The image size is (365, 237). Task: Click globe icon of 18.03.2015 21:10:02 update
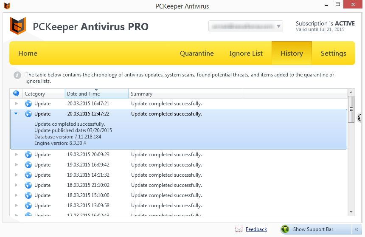coord(28,185)
